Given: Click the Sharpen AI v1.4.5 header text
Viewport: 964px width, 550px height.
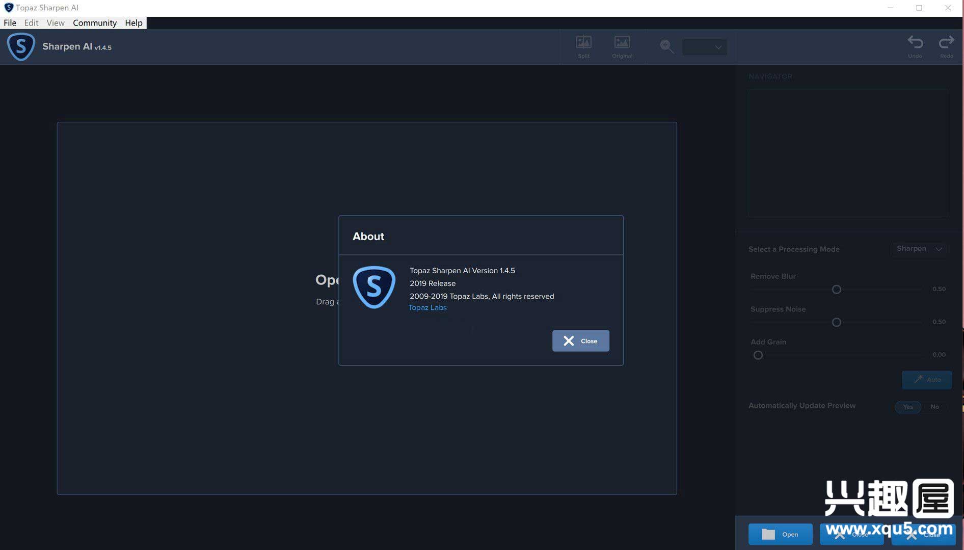Looking at the screenshot, I should click(x=77, y=46).
